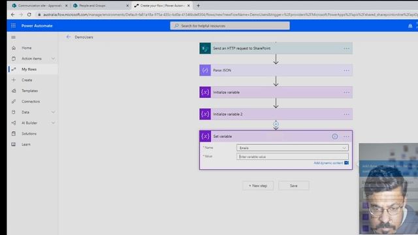Click the Solutions icon in sidebar
This screenshot has width=418, height=235.
[14, 133]
